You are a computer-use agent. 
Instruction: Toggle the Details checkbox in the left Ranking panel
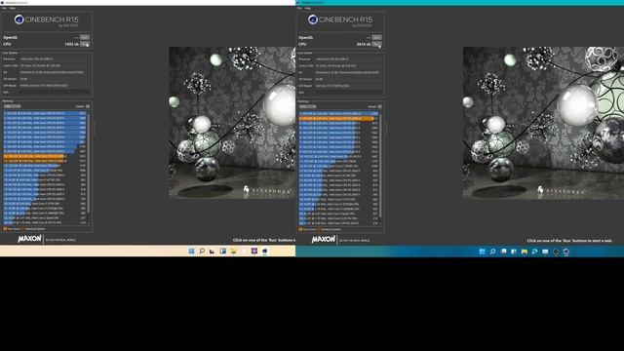(88, 106)
